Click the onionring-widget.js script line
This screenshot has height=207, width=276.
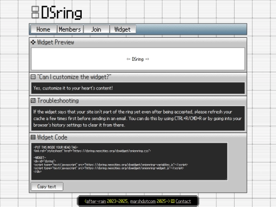[108, 168]
